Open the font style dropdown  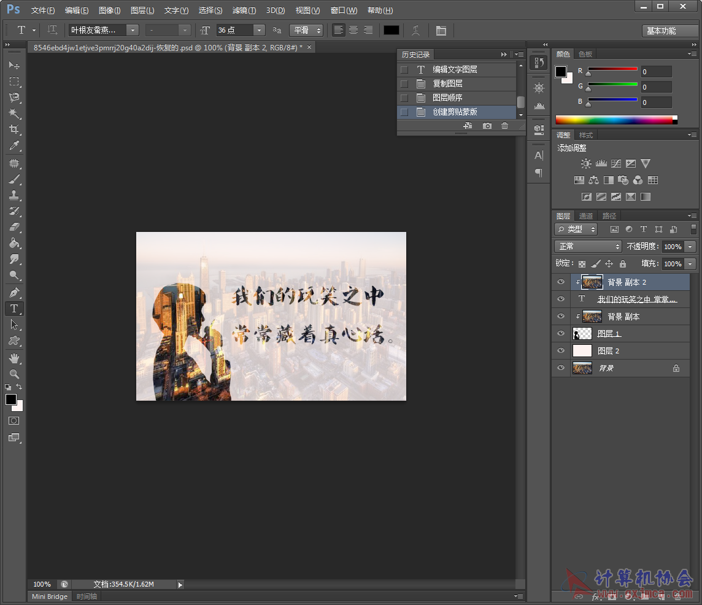tap(185, 30)
